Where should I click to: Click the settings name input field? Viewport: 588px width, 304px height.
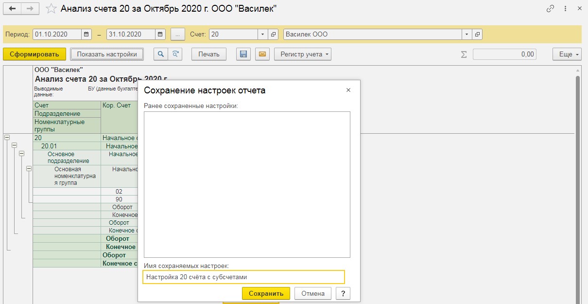tap(243, 277)
